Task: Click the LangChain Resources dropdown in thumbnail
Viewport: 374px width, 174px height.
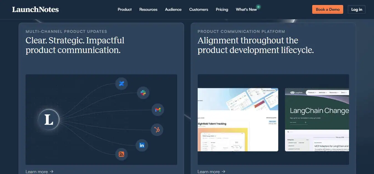Action: pos(334,93)
